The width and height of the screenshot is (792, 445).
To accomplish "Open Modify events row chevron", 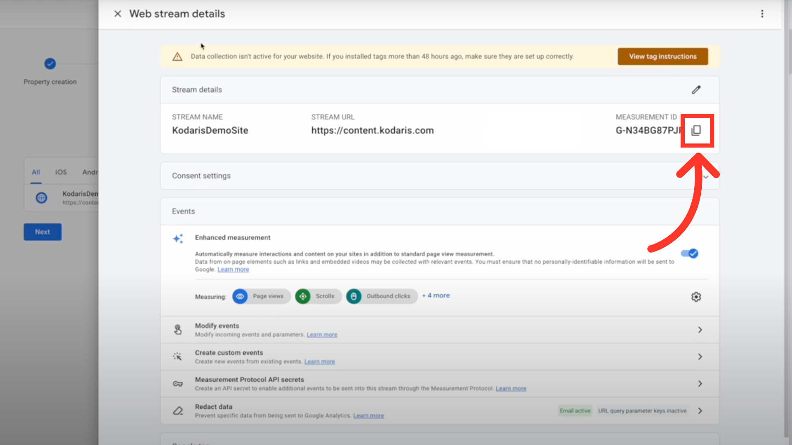I will 700,330.
